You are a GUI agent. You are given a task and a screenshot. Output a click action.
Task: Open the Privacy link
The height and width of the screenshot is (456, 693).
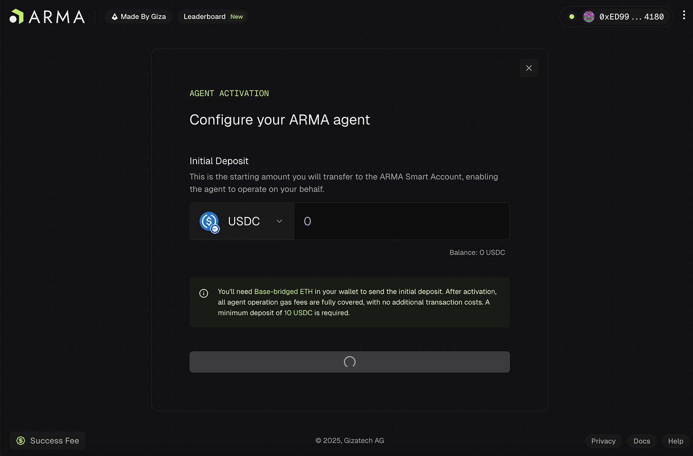point(604,441)
